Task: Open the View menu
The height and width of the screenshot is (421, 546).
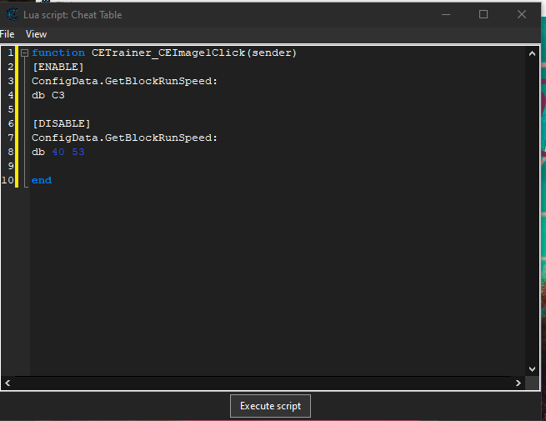Action: point(36,34)
